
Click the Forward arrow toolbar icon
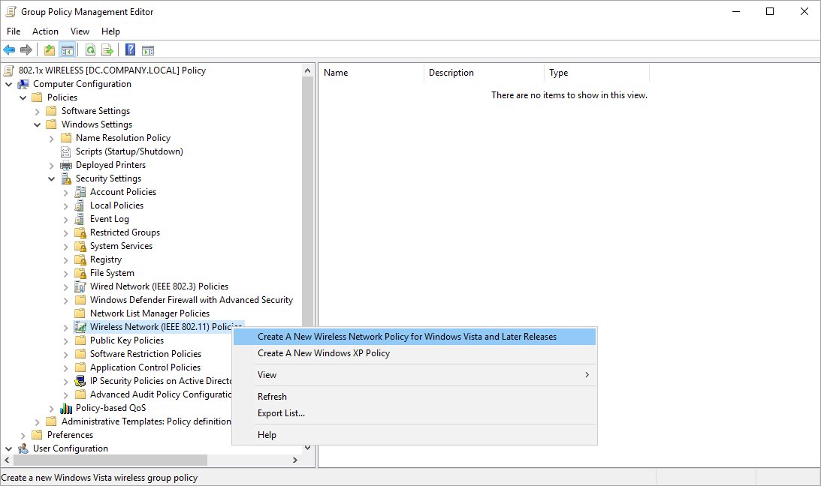[x=26, y=50]
